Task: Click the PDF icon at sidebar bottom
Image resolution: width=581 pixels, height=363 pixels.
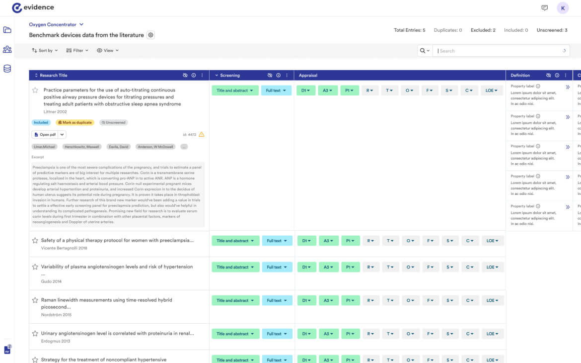Action: coord(7,350)
